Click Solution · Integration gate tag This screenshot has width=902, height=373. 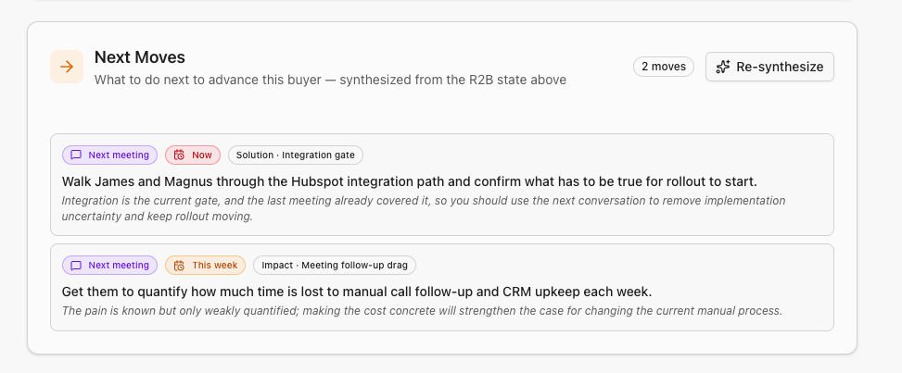pyautogui.click(x=296, y=155)
